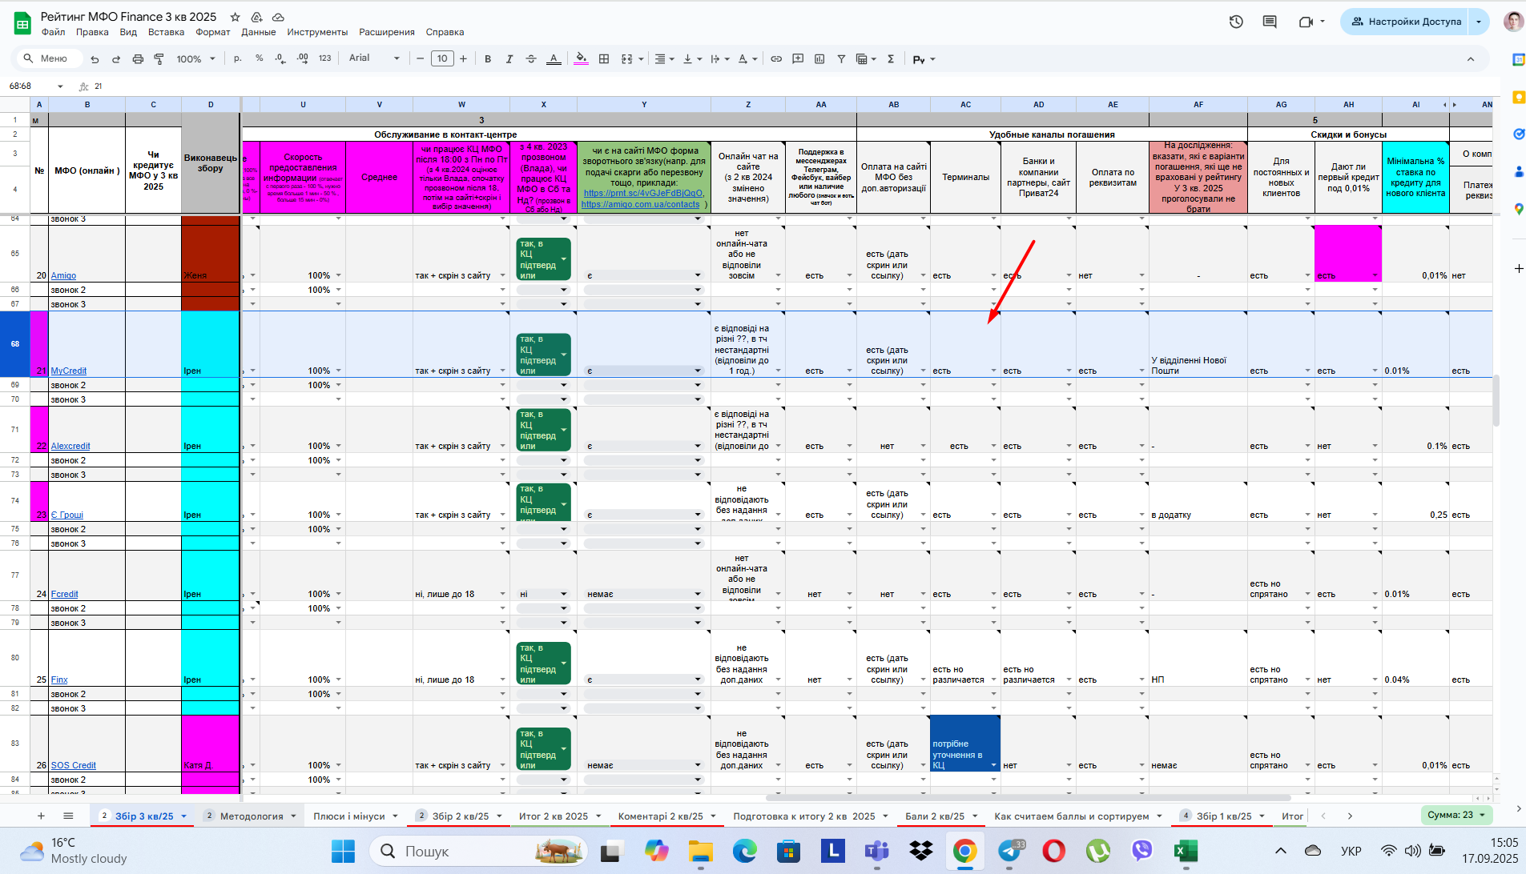The image size is (1526, 874).
Task: Show all comments icon
Action: tap(1270, 22)
